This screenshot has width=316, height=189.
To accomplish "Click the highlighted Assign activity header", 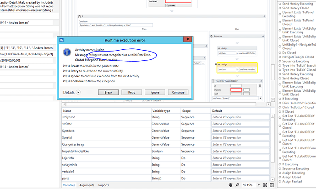I will 237,65.
